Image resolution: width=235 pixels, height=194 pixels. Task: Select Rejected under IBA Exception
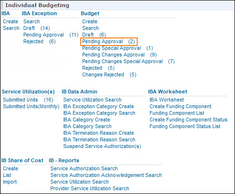click(x=33, y=41)
